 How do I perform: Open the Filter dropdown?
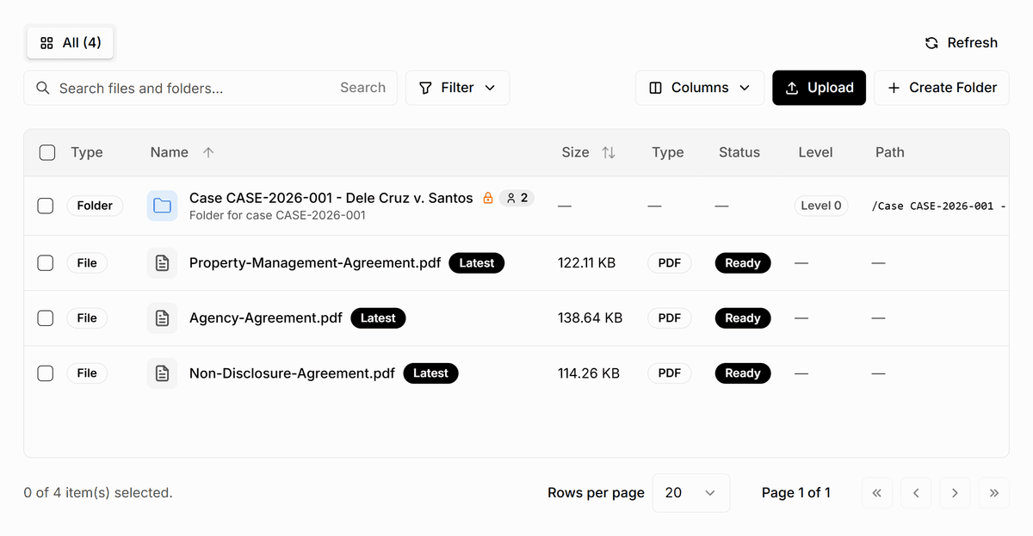[x=457, y=87]
